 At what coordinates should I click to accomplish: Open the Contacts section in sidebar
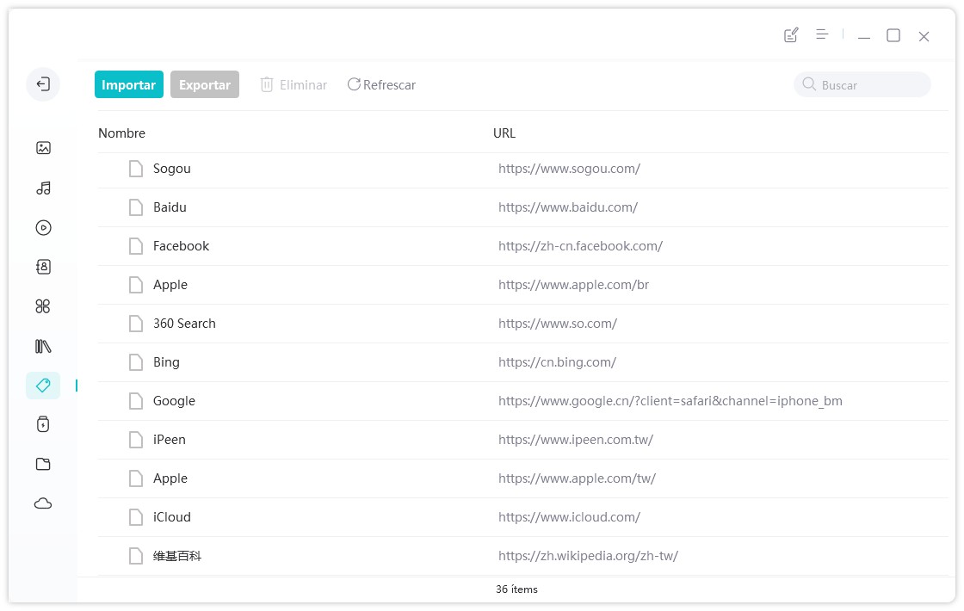pyautogui.click(x=43, y=267)
